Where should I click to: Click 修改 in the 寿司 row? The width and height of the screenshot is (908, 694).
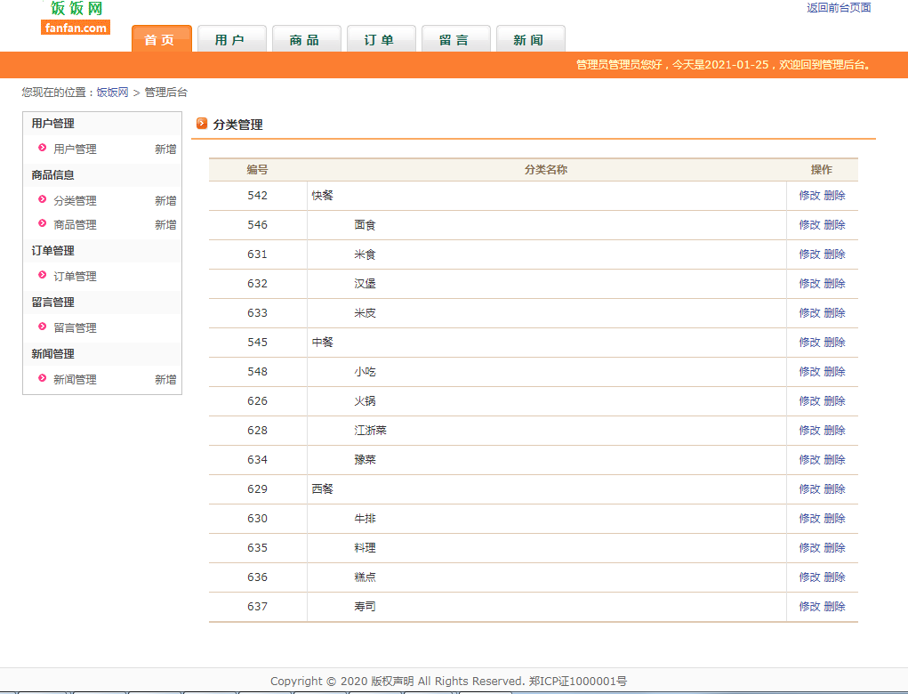(x=809, y=607)
